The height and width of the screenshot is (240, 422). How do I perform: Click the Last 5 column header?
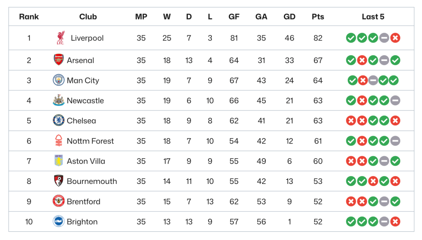click(373, 16)
